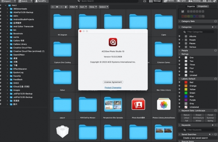The width and height of the screenshot is (218, 142).
Task: Click the Home navigation icon
Action: (x=53, y=7)
